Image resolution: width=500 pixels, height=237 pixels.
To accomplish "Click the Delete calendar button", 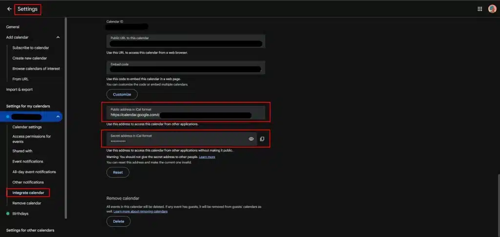I will coord(119,221).
